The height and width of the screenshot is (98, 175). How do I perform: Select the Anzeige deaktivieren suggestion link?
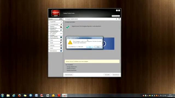click(x=72, y=67)
